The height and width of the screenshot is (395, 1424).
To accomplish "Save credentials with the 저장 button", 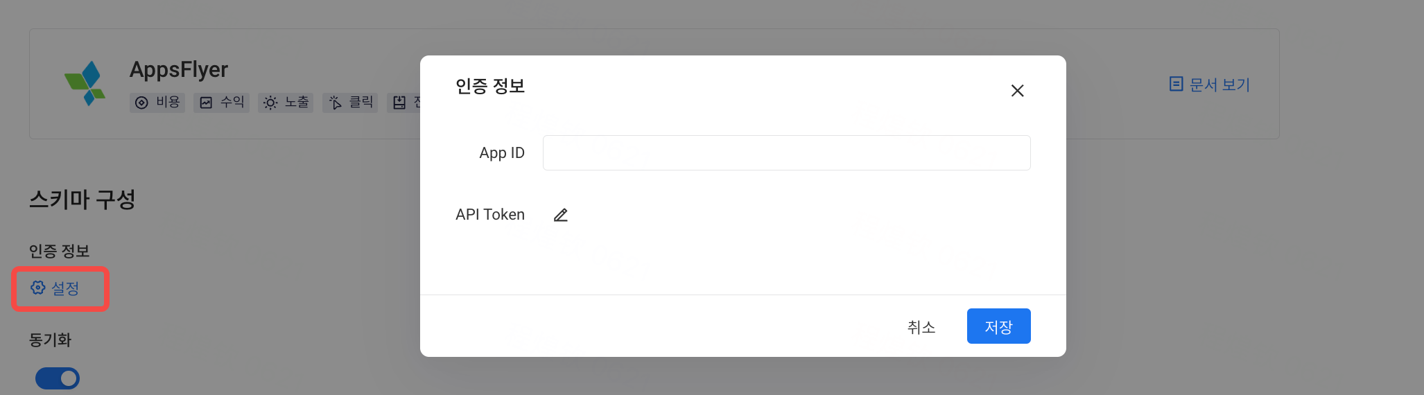I will click(x=998, y=326).
